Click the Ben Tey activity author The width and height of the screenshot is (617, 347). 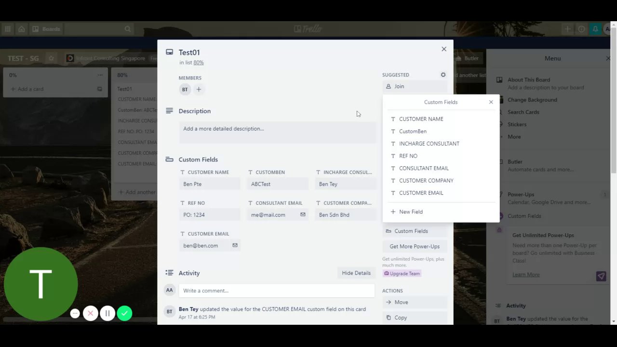188,309
